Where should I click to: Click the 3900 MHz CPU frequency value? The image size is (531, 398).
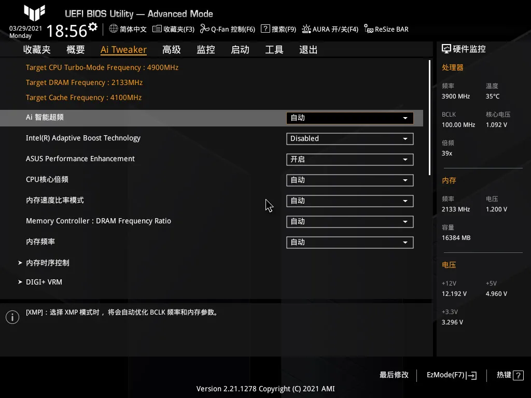456,96
